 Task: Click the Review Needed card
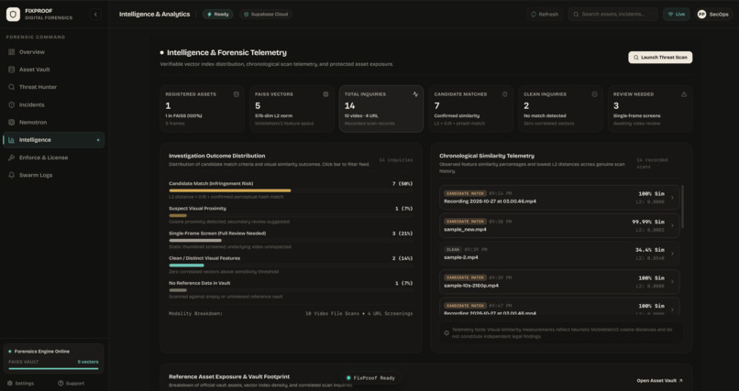coord(650,109)
